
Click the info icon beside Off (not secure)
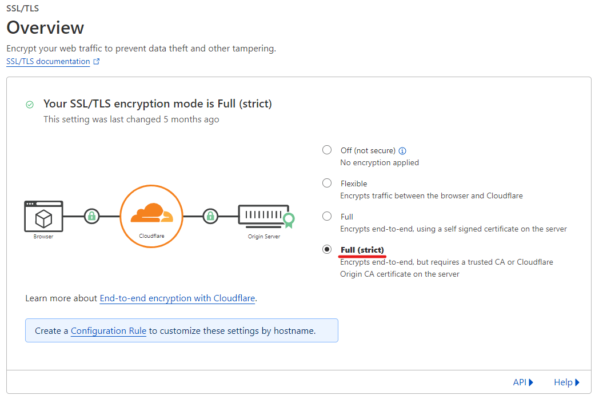click(x=402, y=150)
